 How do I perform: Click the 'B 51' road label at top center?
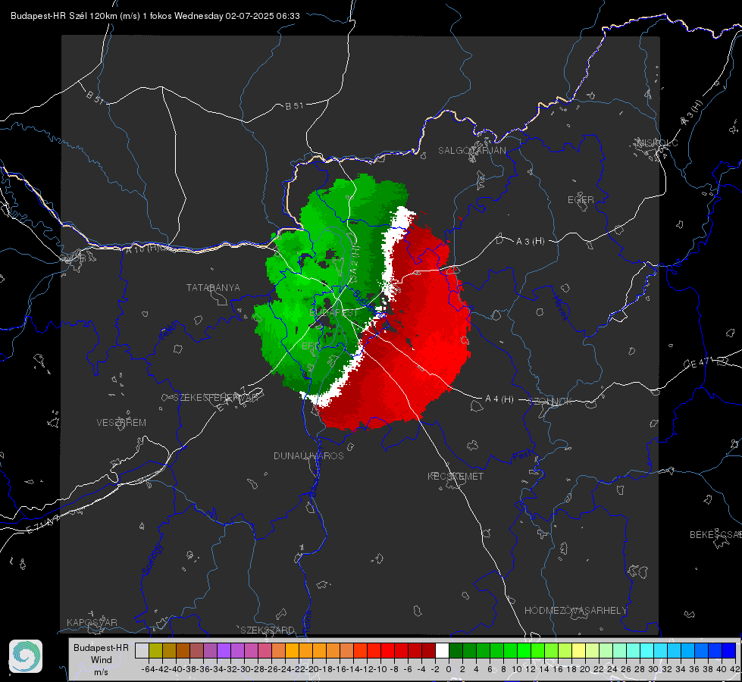pyautogui.click(x=294, y=106)
